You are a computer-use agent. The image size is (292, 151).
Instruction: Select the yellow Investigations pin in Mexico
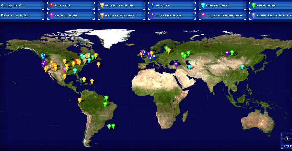64,76
